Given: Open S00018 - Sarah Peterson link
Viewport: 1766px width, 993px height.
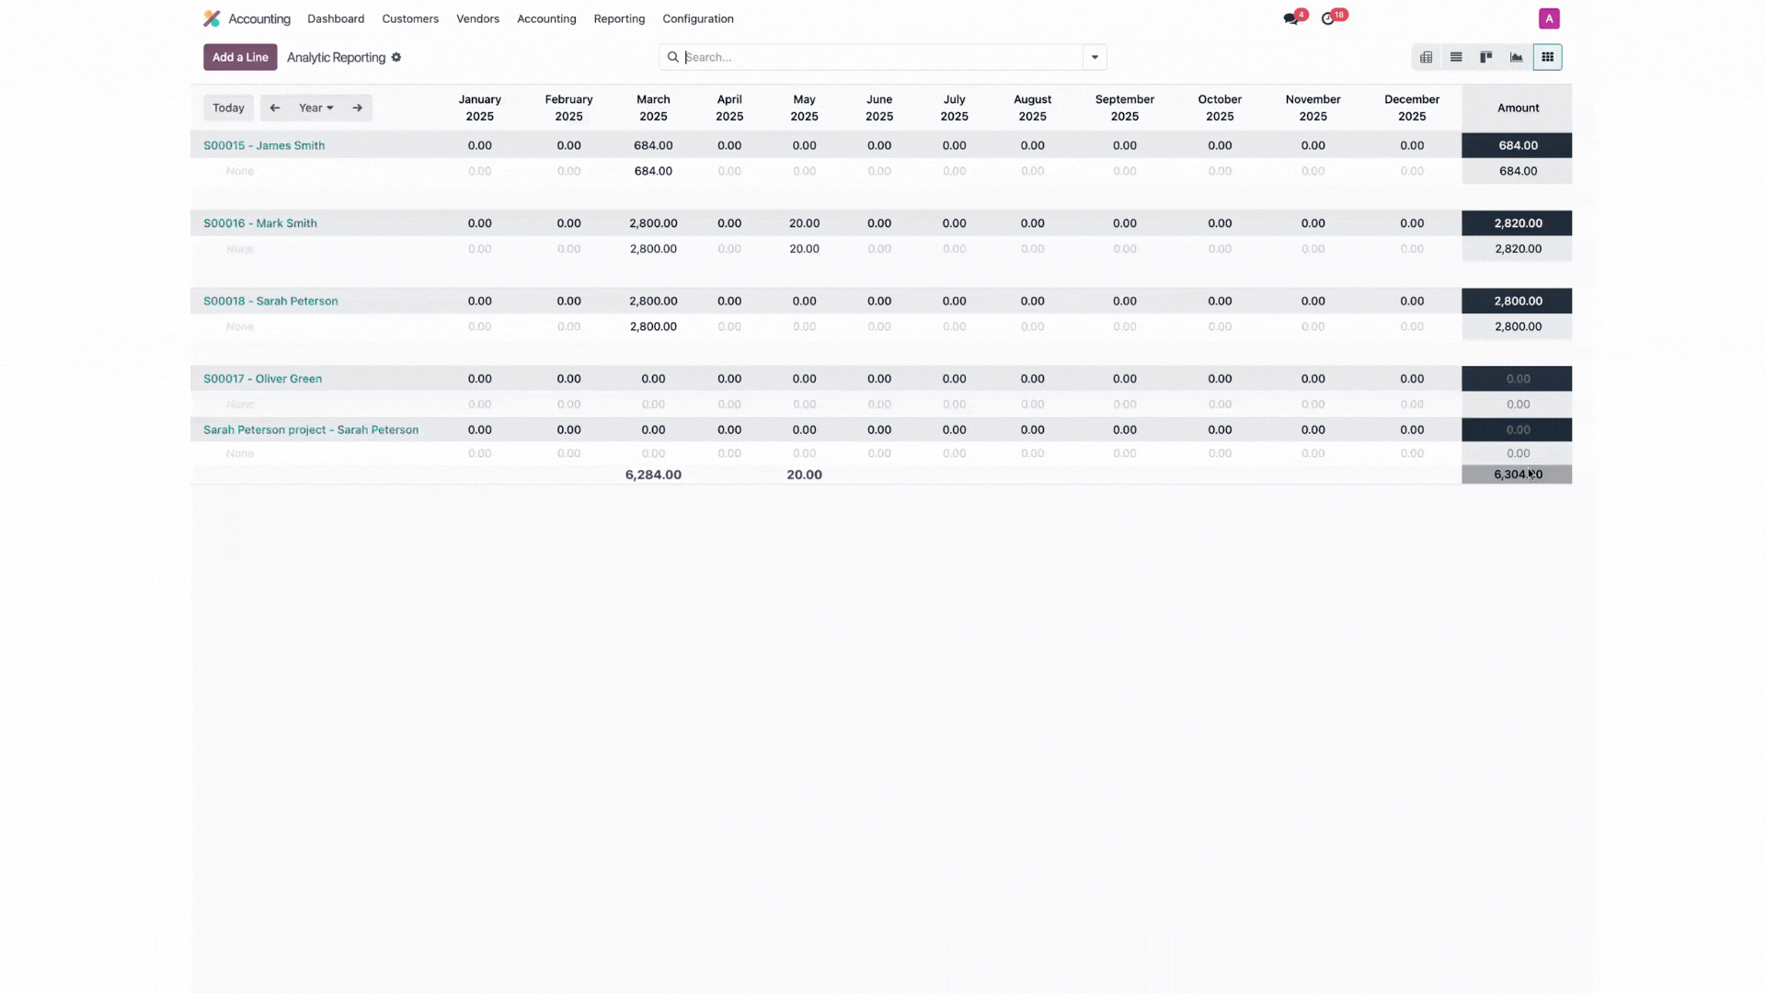Looking at the screenshot, I should click(x=270, y=301).
